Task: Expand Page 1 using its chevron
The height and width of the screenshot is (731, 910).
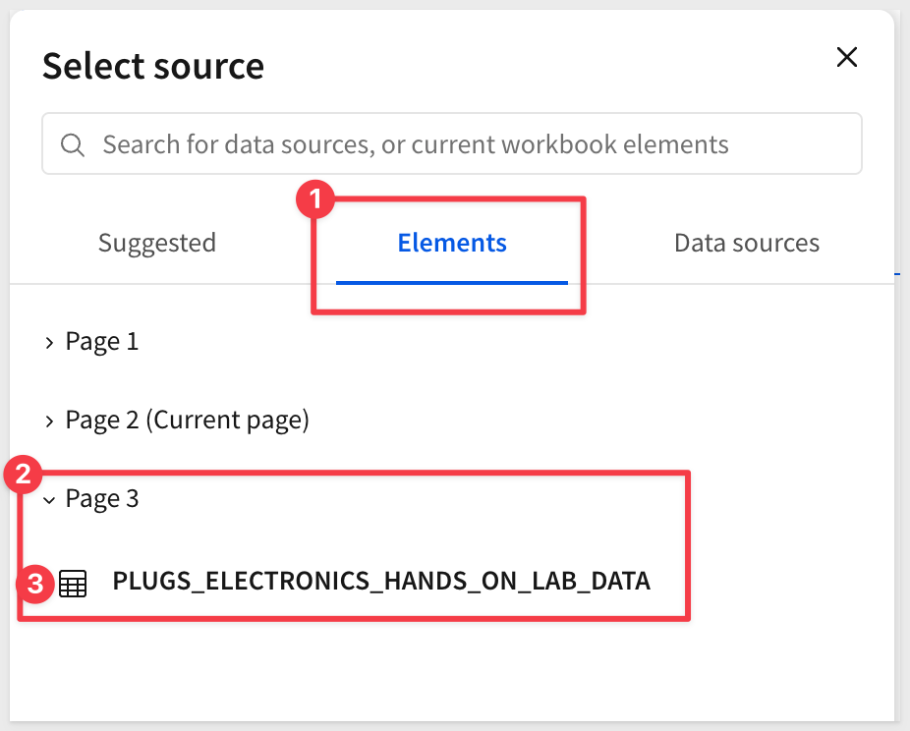Action: [49, 343]
